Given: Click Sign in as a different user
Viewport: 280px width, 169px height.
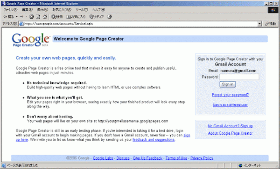Looking at the screenshot, I should pyautogui.click(x=230, y=105).
